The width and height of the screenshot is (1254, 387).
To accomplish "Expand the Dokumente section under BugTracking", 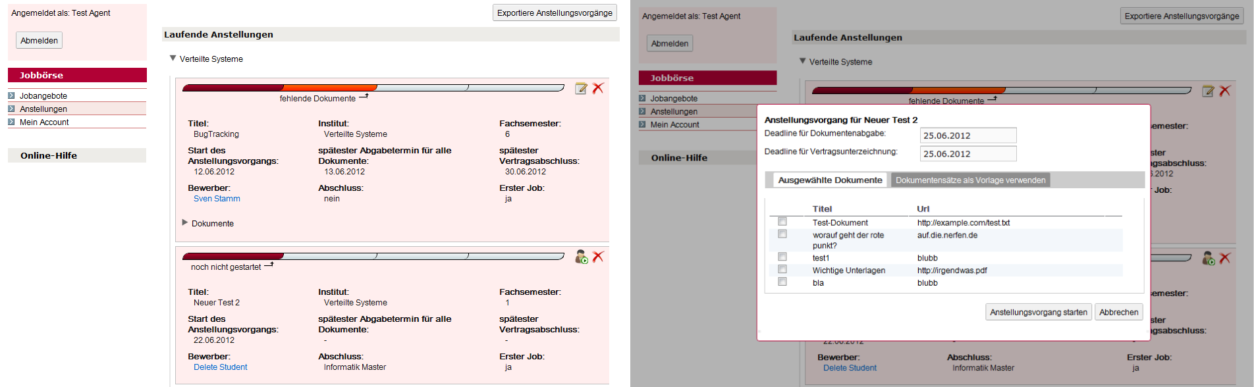I will coord(185,222).
